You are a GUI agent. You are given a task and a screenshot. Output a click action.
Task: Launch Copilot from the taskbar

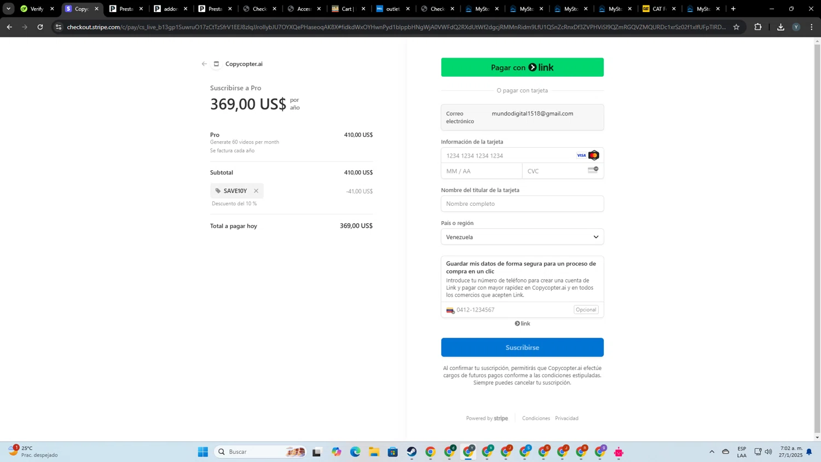pyautogui.click(x=336, y=452)
